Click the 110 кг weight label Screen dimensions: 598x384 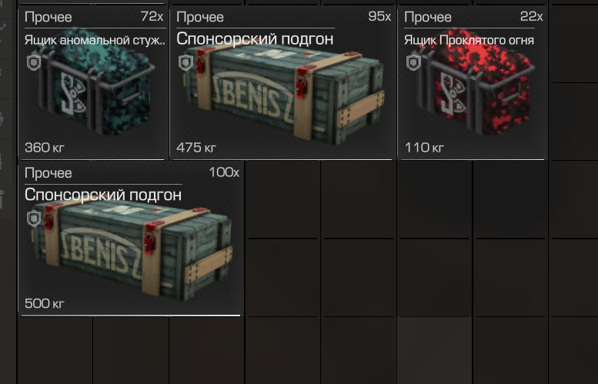pos(425,147)
